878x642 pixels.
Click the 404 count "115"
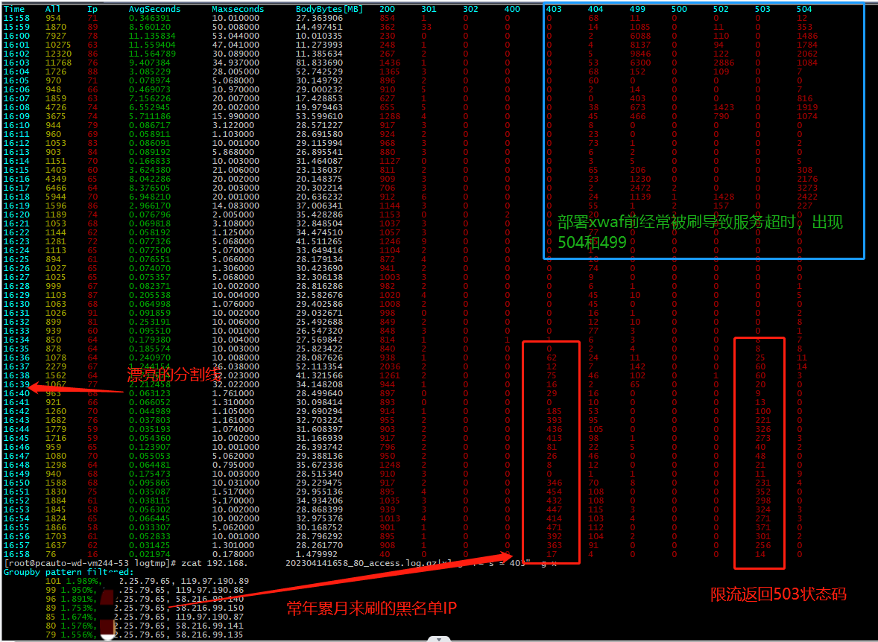(596, 509)
